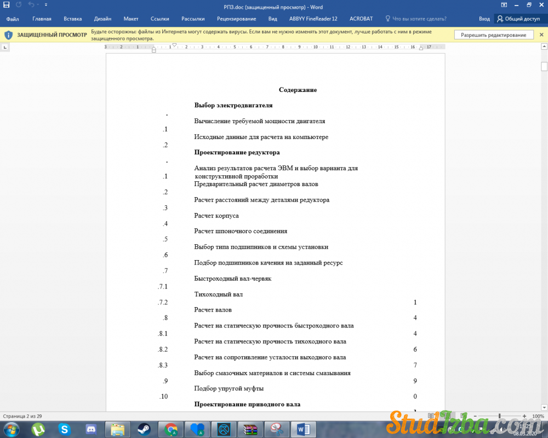Click the zoom slider in status bar

[499, 416]
